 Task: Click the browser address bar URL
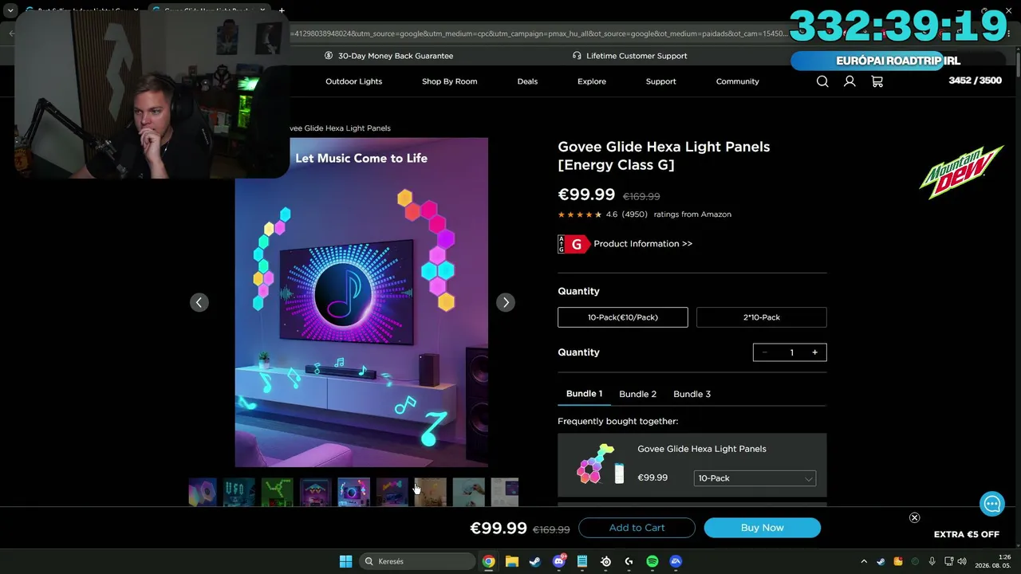tap(538, 33)
